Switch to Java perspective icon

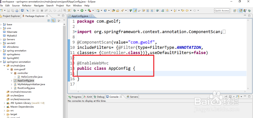tap(245, 10)
